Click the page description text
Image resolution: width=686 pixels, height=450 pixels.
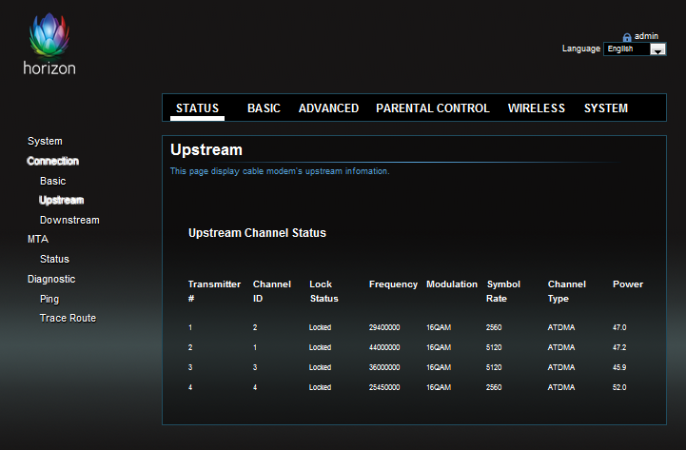coord(280,171)
